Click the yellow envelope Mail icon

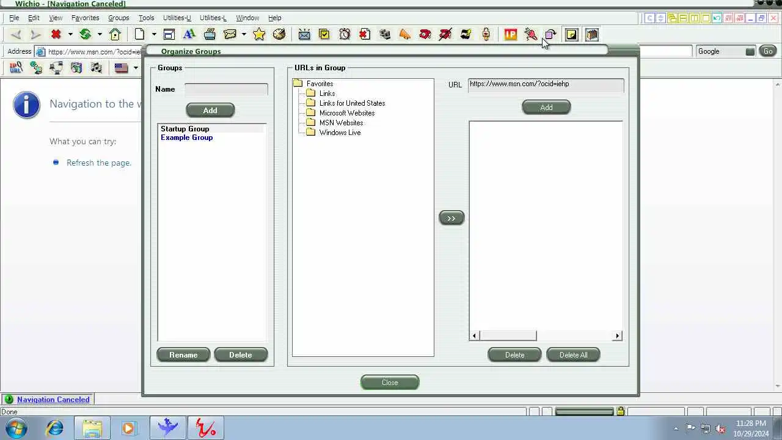(x=230, y=35)
